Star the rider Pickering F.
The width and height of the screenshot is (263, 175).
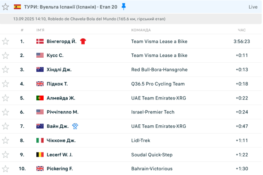click(5, 168)
